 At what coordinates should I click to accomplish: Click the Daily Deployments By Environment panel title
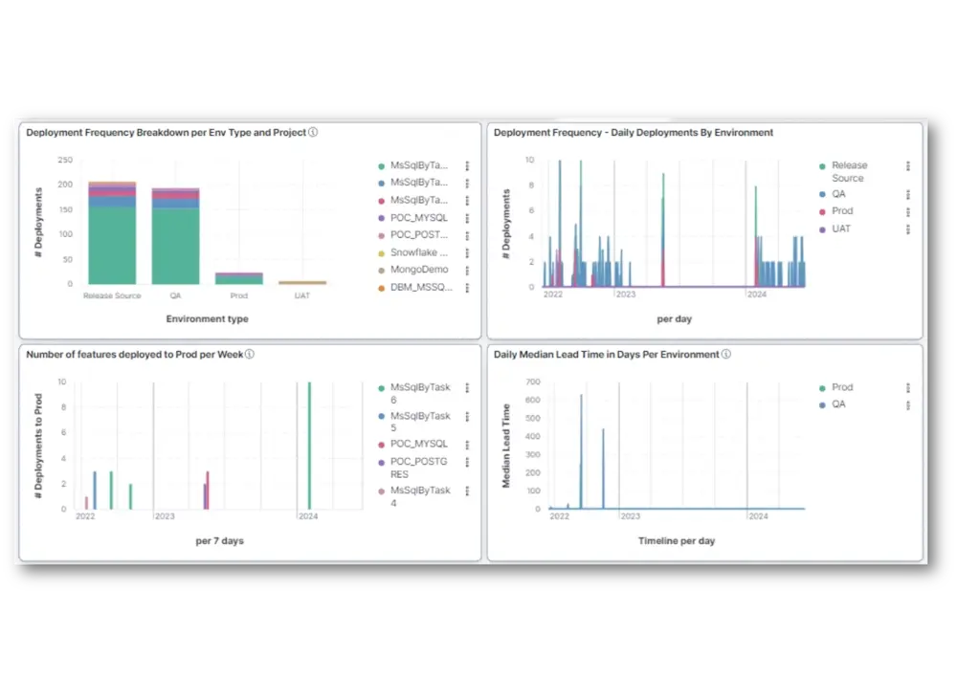point(634,133)
